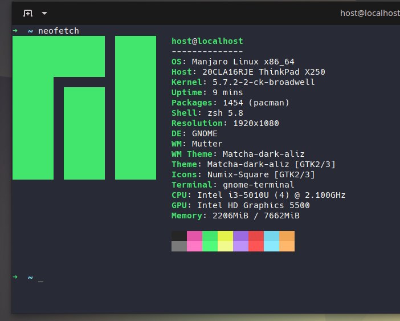Select the Resolution 1920x1080 line
Image resolution: width=400 pixels, height=321 pixels.
[x=225, y=123]
